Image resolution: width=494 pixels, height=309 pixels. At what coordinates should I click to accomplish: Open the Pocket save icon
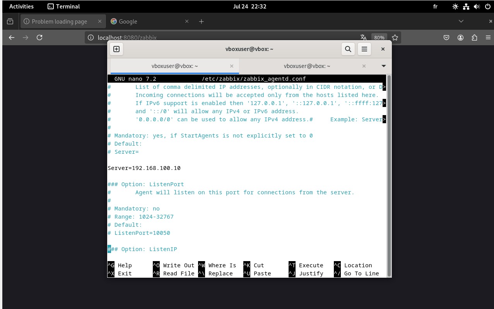coord(446,37)
